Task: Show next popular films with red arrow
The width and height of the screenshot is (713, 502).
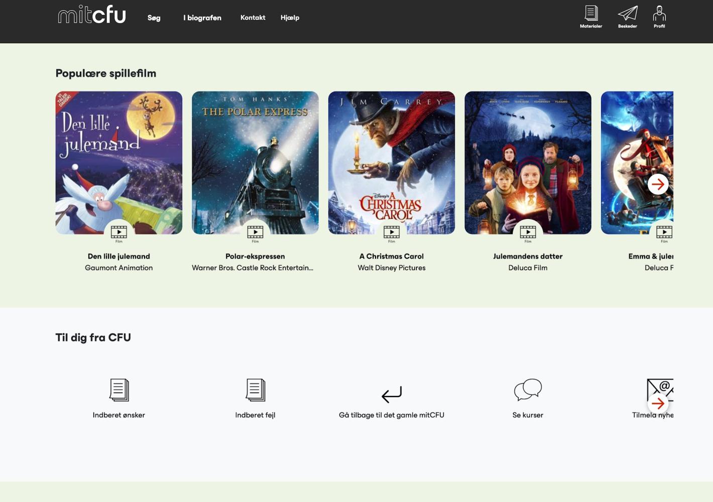Action: tap(658, 184)
